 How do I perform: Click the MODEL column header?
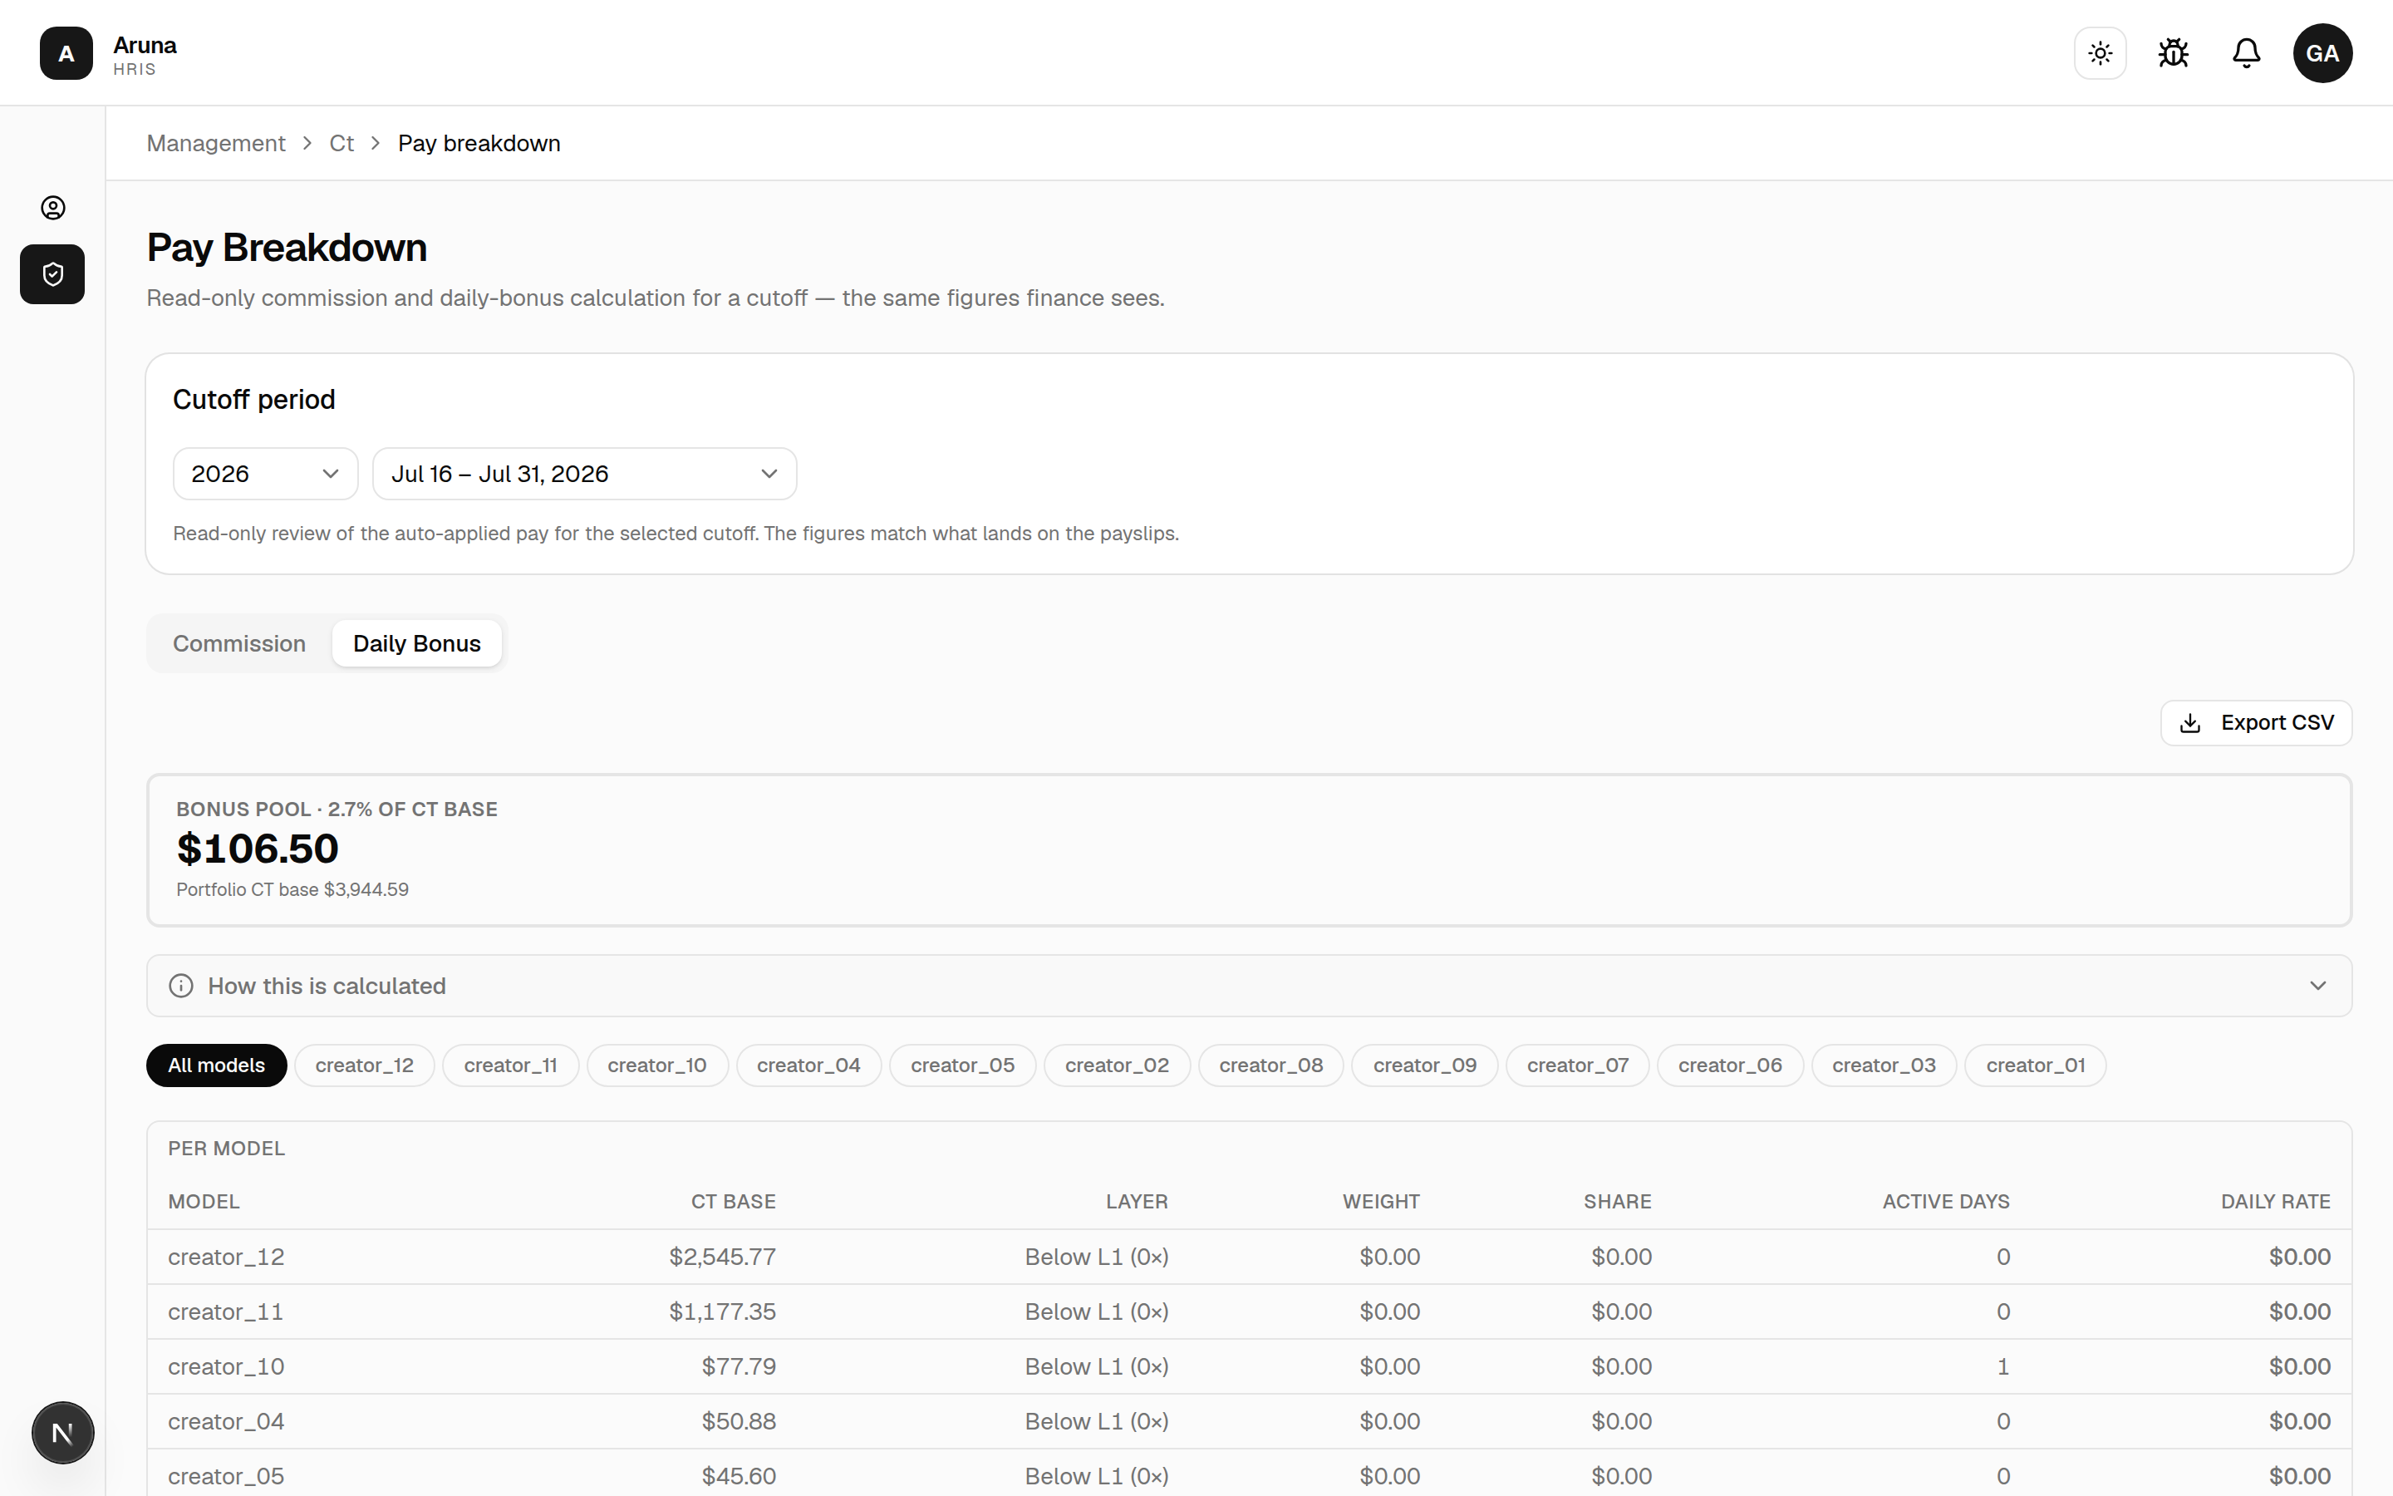204,1201
